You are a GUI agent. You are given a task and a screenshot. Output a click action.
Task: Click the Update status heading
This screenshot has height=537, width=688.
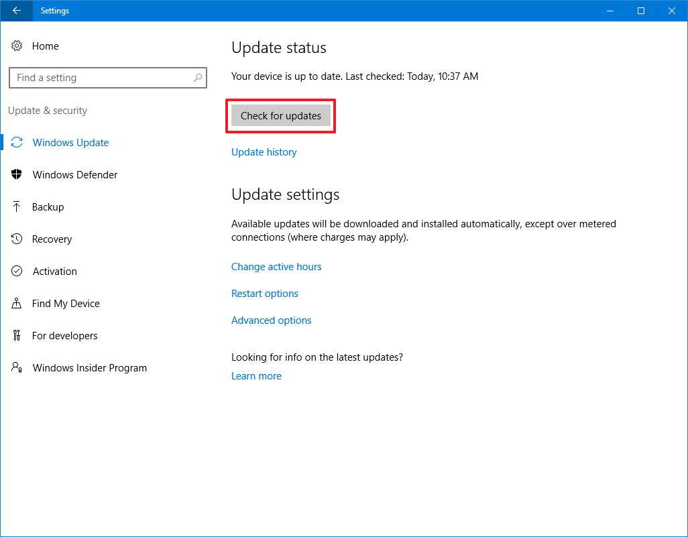tap(279, 48)
